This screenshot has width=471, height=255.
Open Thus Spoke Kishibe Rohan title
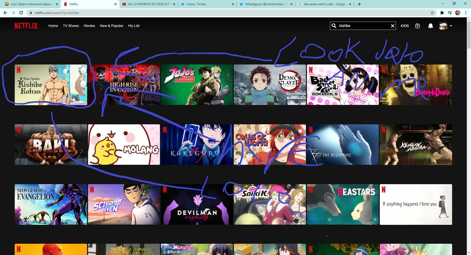[51, 85]
